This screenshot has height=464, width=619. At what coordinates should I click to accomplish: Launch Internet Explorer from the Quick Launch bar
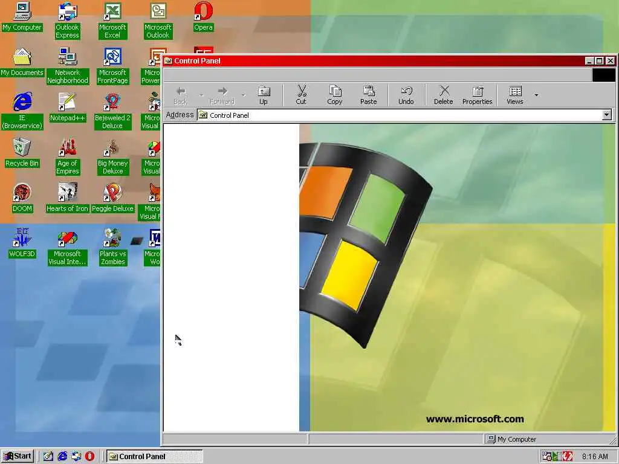coord(62,456)
